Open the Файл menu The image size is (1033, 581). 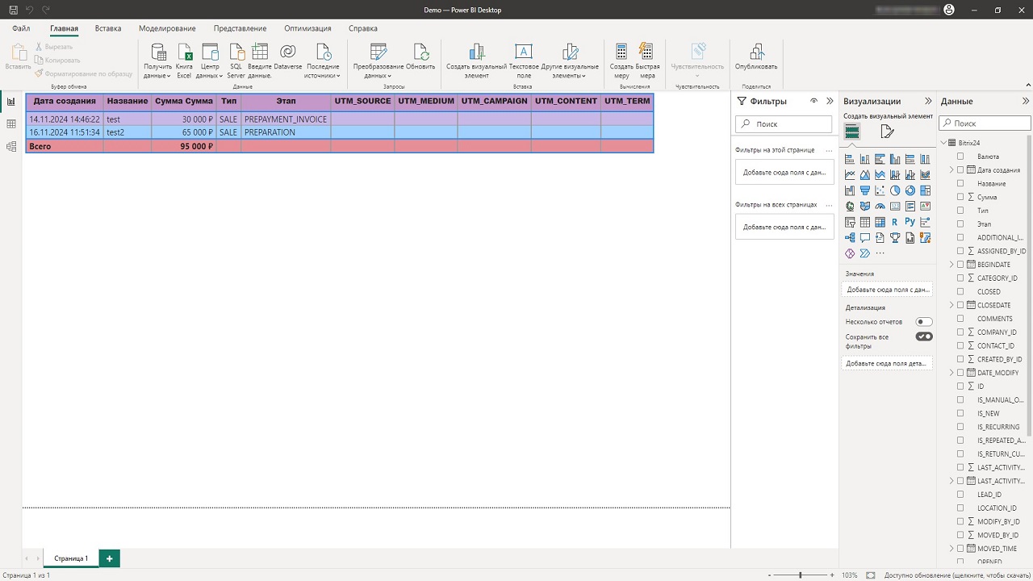coord(21,28)
